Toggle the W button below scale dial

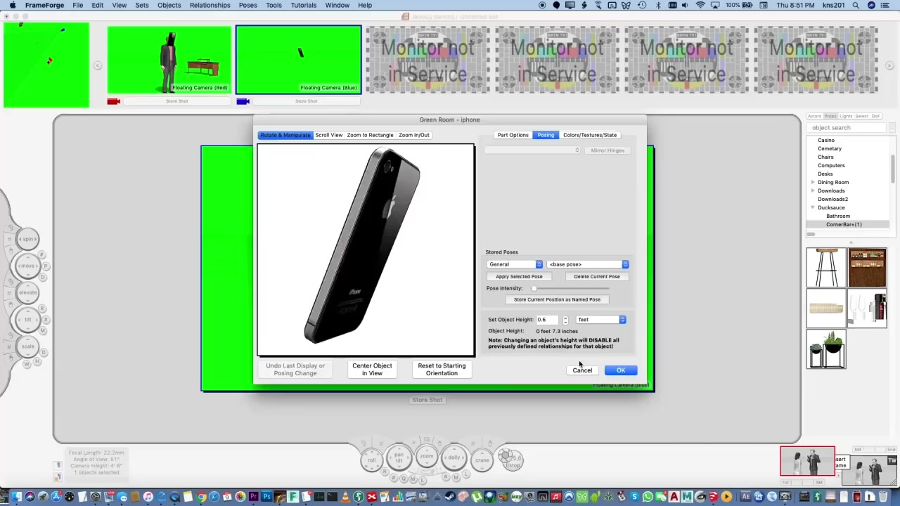(x=28, y=363)
